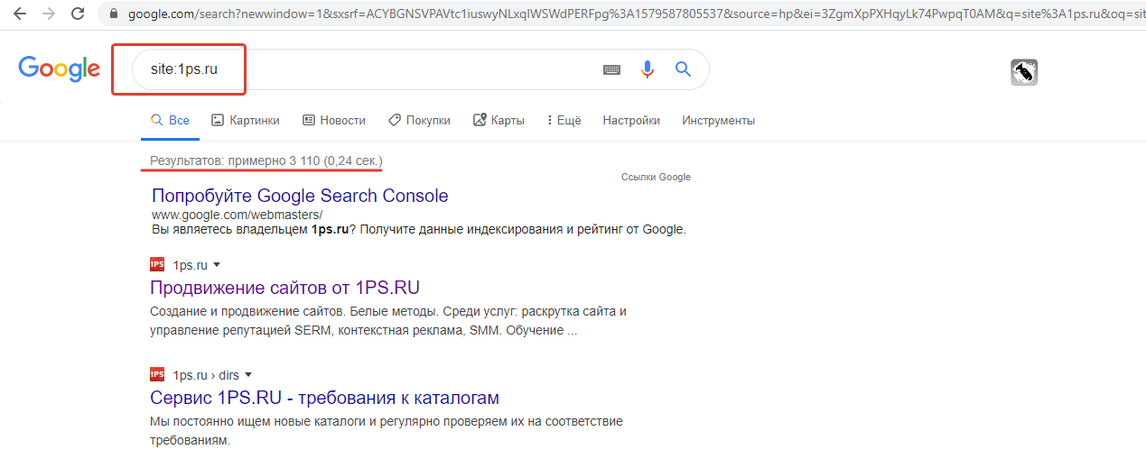Image resolution: width=1146 pixels, height=468 pixels.
Task: Click the www.google.com/webmasters/ URL text
Action: click(x=237, y=215)
